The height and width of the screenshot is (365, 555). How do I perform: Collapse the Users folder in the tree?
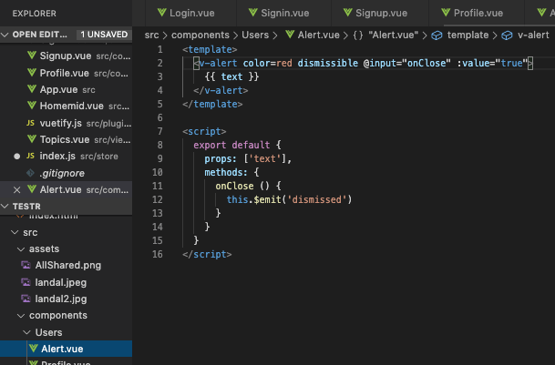coord(27,332)
